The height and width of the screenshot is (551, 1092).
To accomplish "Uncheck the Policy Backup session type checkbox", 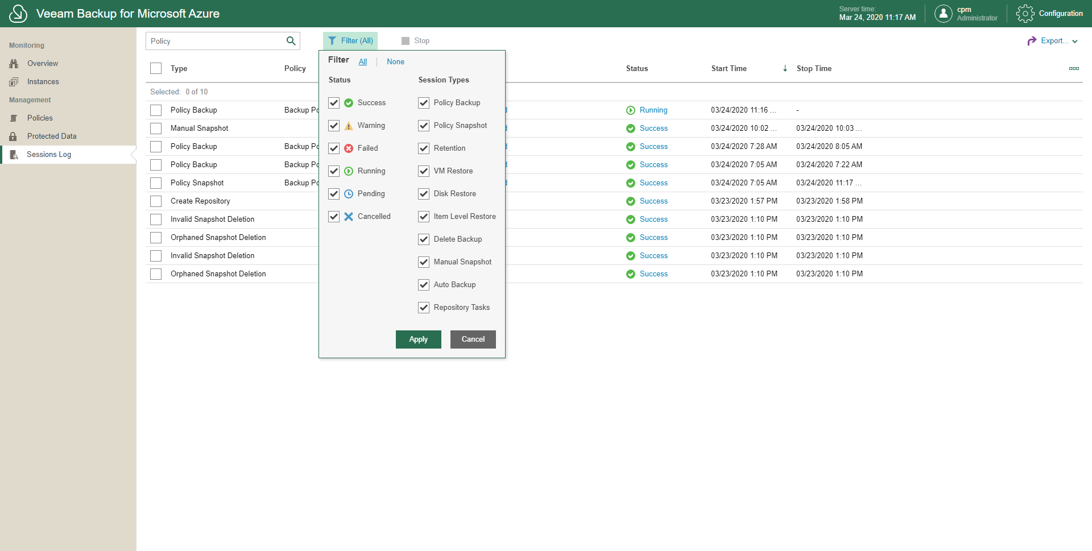I will (424, 103).
